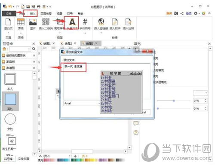Click the 购买 link at top right

169,13
